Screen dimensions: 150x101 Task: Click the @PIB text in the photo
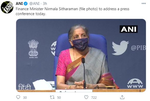(x=138, y=48)
